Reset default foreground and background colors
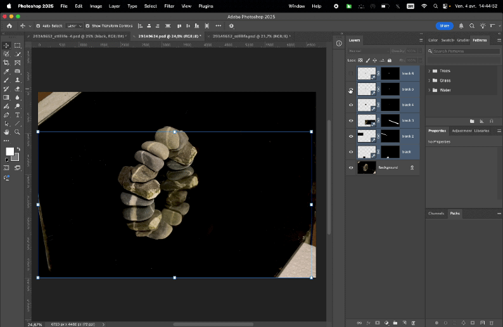 (7, 160)
